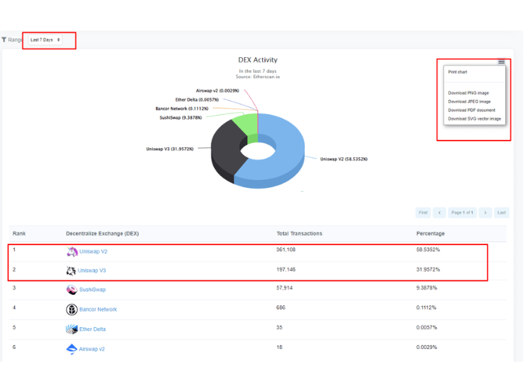Click the Range filter funnel icon
Image resolution: width=527 pixels, height=373 pixels.
click(4, 40)
